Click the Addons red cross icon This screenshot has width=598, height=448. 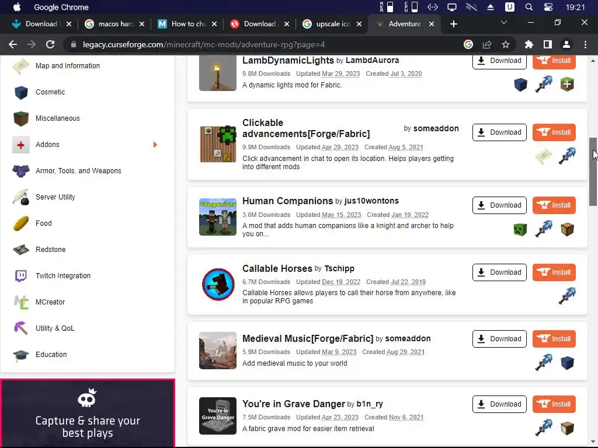point(21,145)
